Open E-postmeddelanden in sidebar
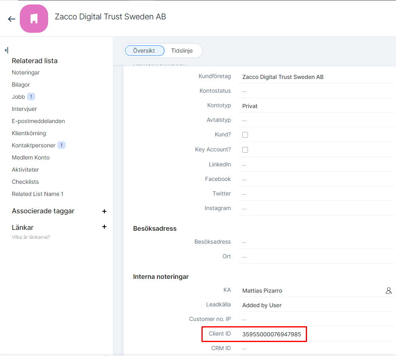This screenshot has width=396, height=357. click(x=38, y=121)
